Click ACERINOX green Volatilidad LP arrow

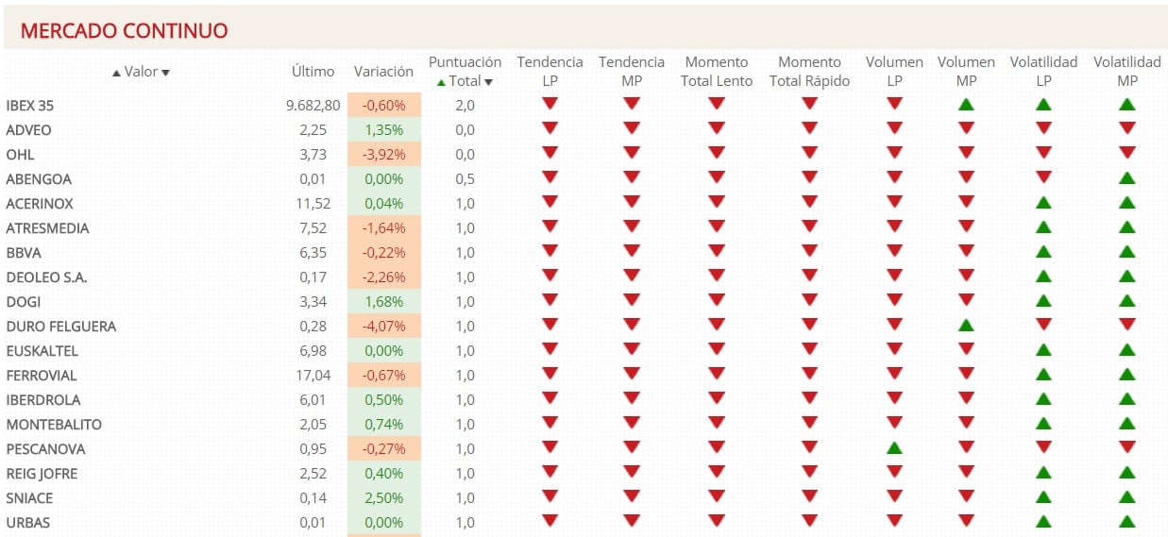tap(1043, 203)
